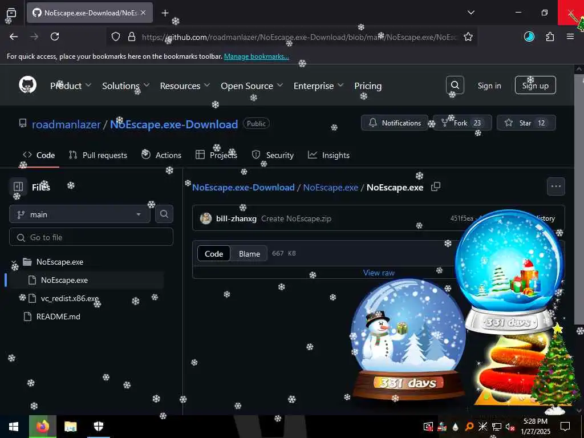Focus the Go to file field
Image resolution: width=584 pixels, height=438 pixels.
[91, 237]
